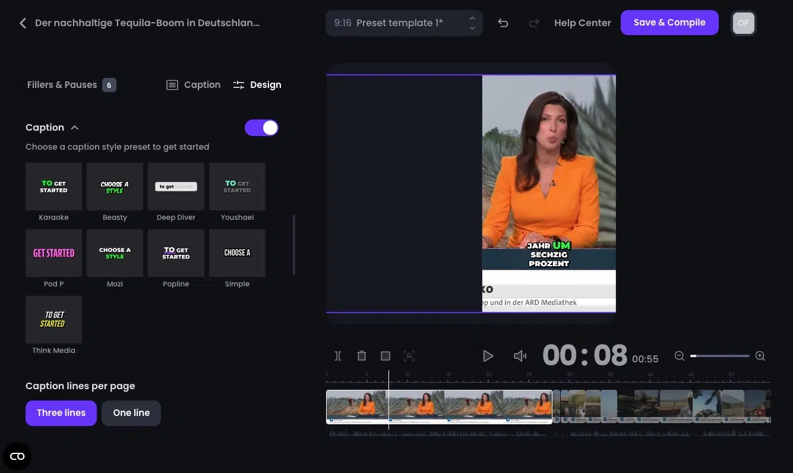Select the Karaoke caption style preset

tap(53, 186)
